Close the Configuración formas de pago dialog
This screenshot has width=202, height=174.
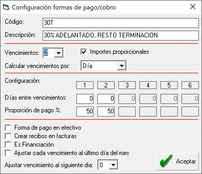193,7
